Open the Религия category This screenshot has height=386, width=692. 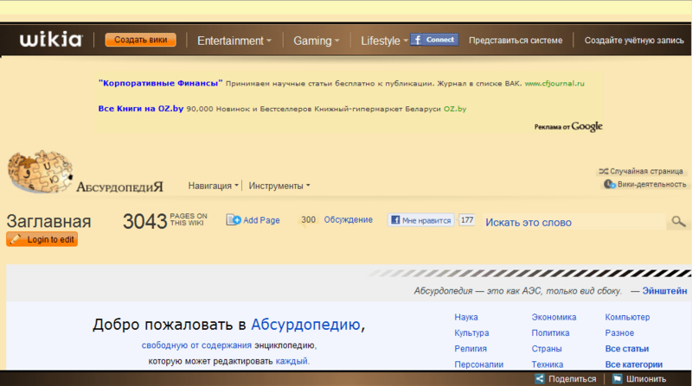[471, 349]
